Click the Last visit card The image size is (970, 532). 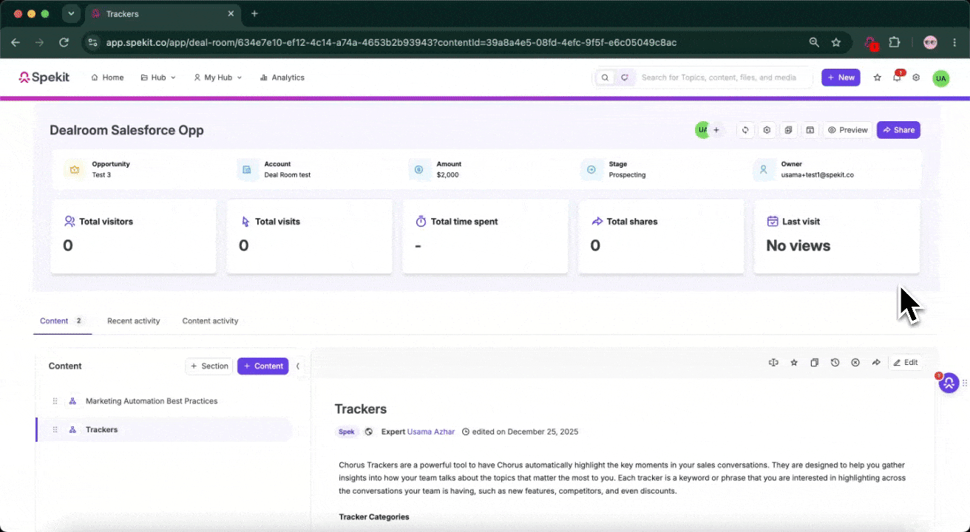(836, 236)
